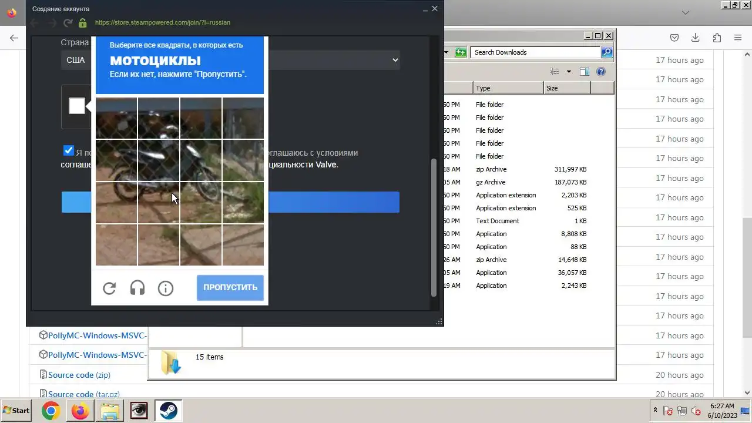Open the Firefox list all tabs chevron
This screenshot has height=423, width=752.
[685, 12]
